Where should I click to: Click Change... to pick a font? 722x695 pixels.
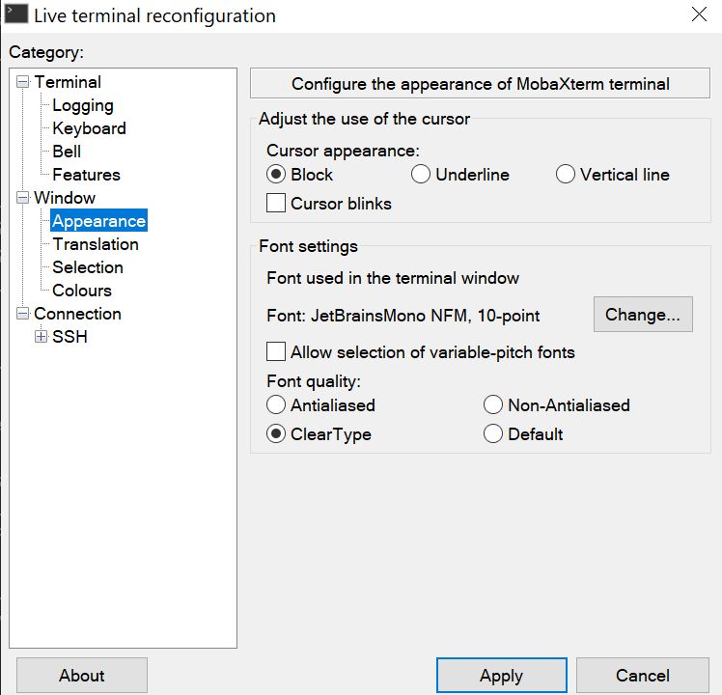(643, 315)
